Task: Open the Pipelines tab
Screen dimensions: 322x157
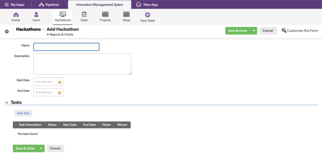Action: (49, 4)
